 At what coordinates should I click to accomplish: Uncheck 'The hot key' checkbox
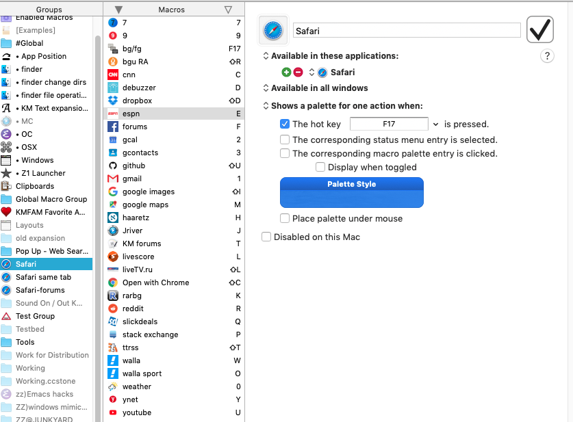285,124
